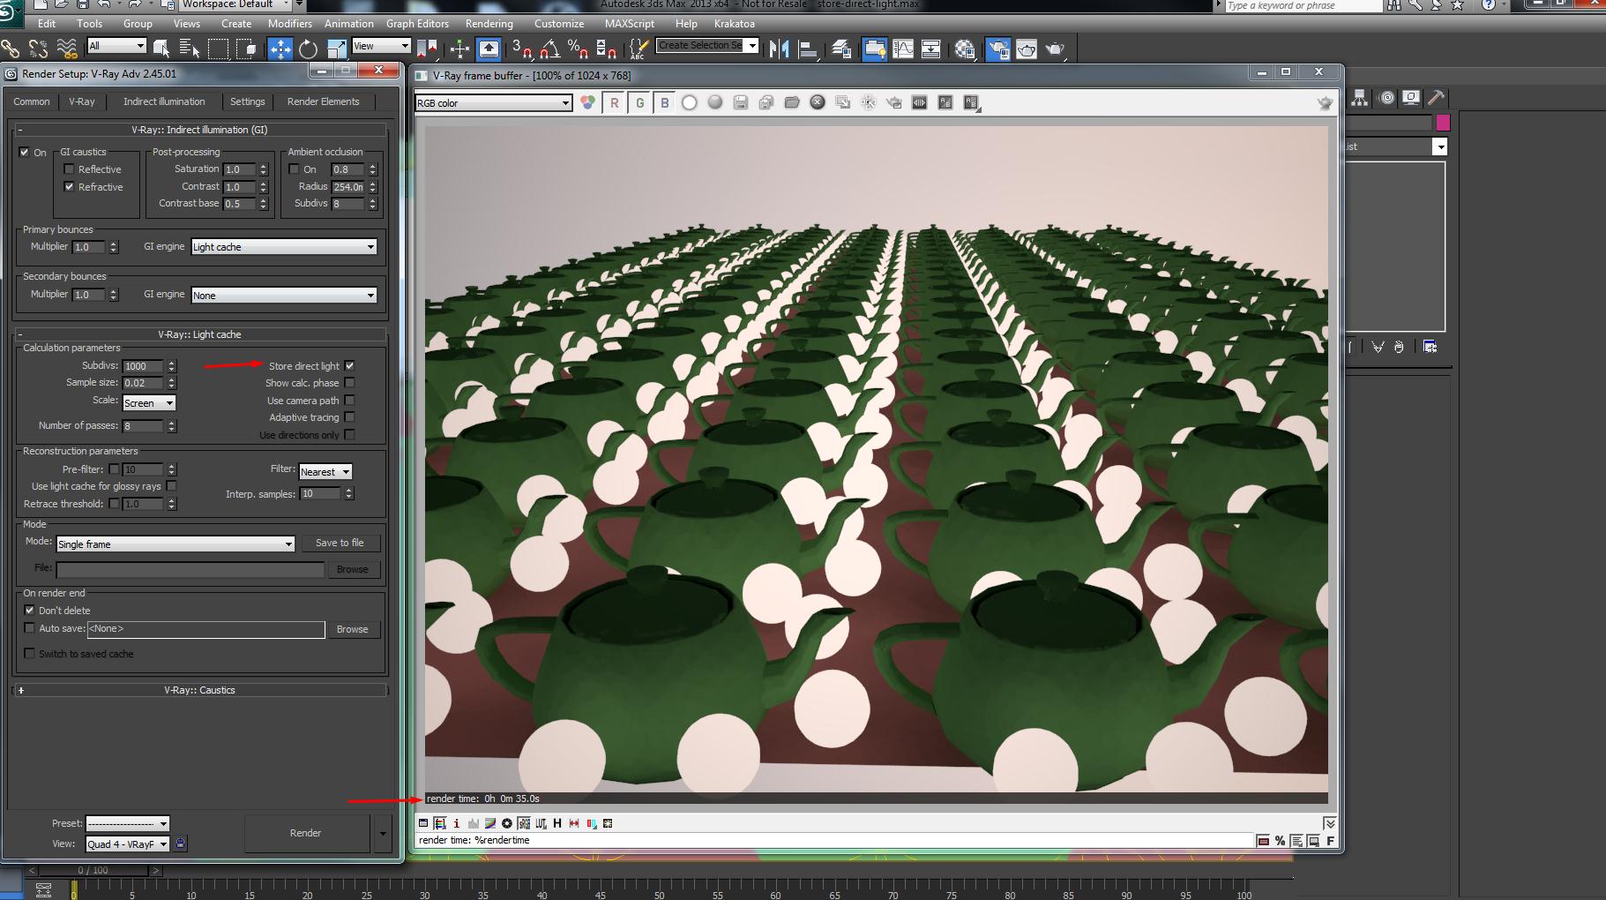Switch to alpha channel white circle
This screenshot has height=900, width=1606.
pos(690,103)
